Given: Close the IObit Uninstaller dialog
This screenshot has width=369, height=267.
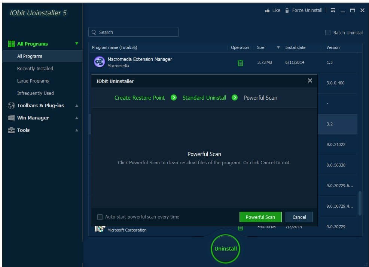Looking at the screenshot, I should point(310,81).
